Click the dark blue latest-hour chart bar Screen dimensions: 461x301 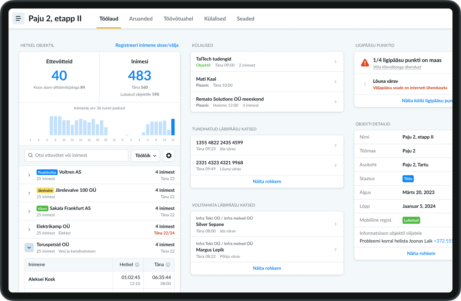pos(173,127)
